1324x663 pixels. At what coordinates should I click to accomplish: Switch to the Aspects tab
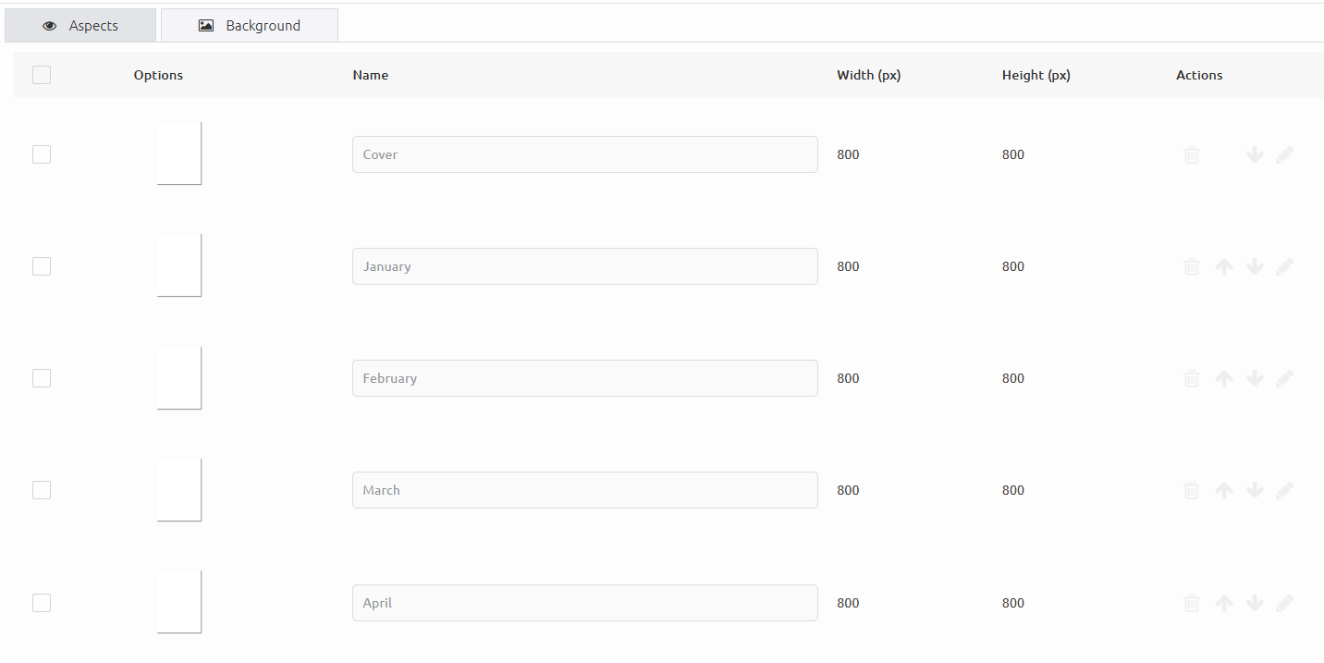(80, 26)
